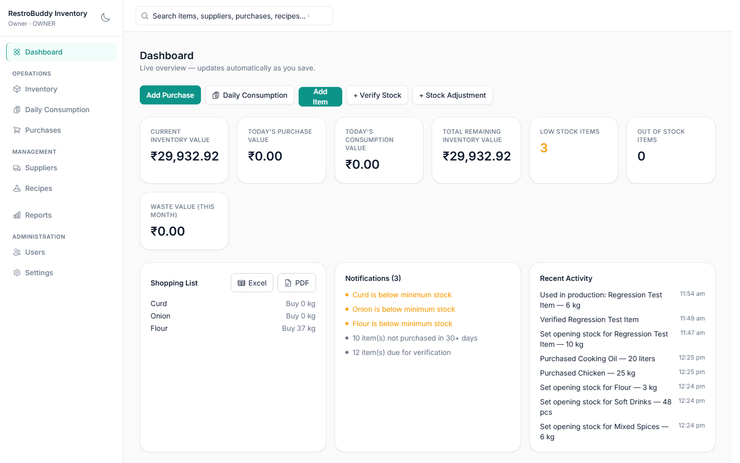Focus the search items input field

234,16
